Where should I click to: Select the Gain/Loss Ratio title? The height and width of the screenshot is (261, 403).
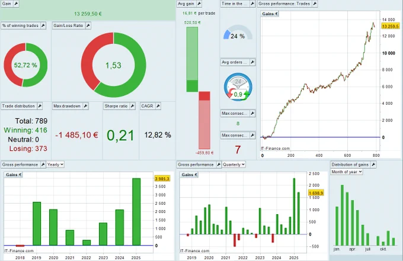coord(68,25)
